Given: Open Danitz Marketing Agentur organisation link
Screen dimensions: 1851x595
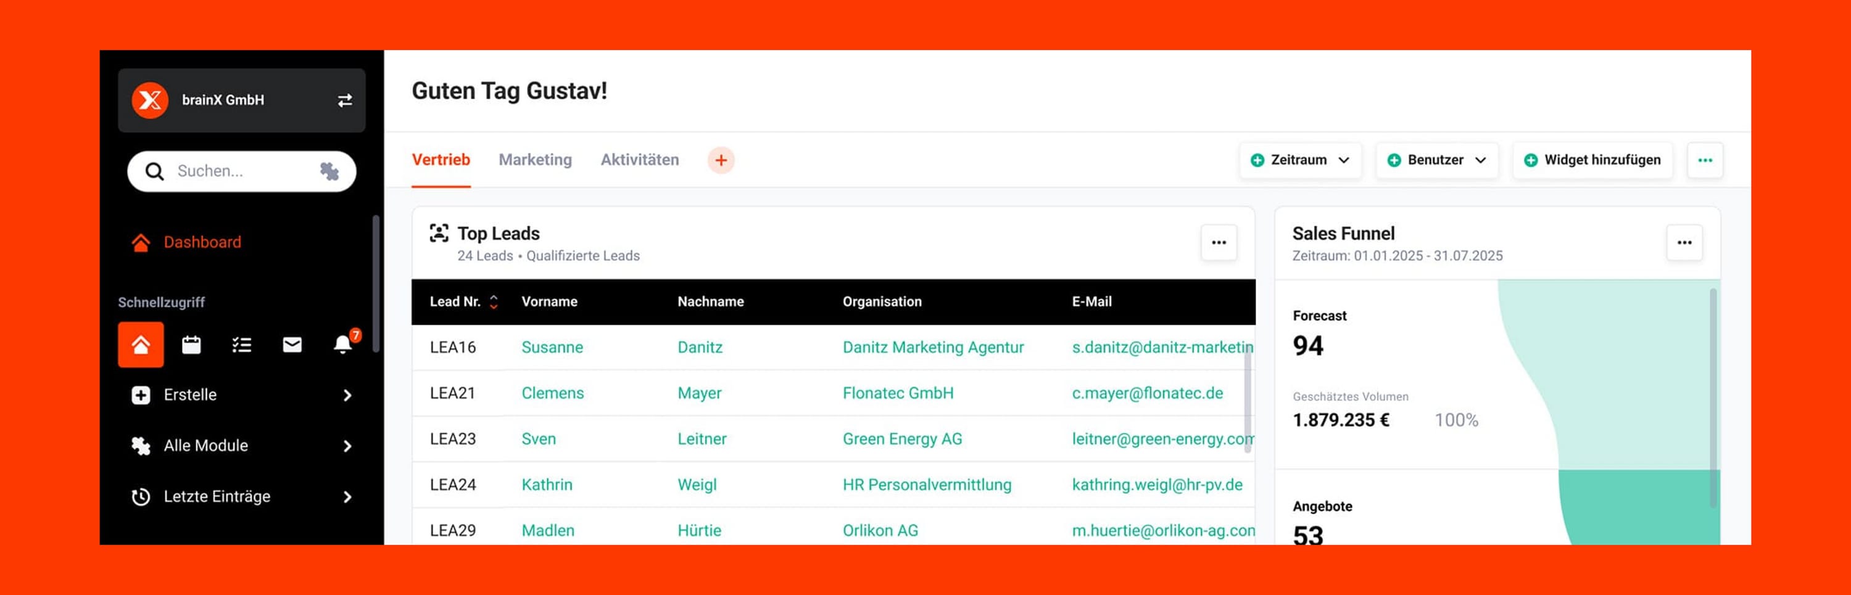Looking at the screenshot, I should [x=933, y=347].
